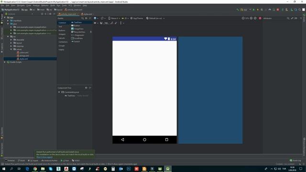Collapse the app module tree node

pos(5,17)
